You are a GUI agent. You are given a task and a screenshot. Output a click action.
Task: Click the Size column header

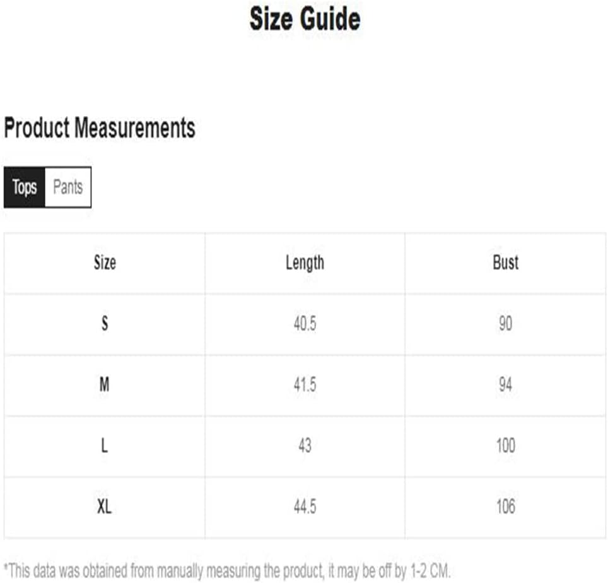click(x=105, y=262)
